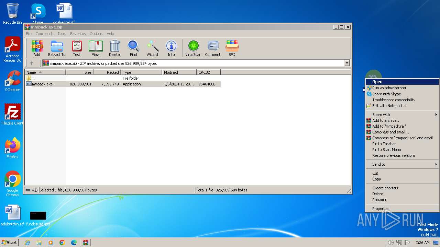The width and height of the screenshot is (440, 247).
Task: Choose Edit with Notepad++
Action: pos(402,106)
